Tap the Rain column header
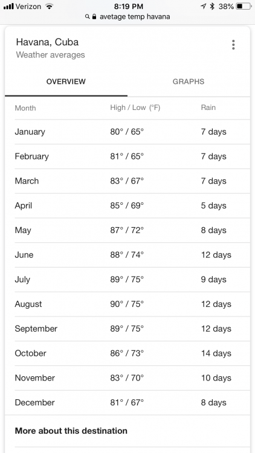 (208, 108)
